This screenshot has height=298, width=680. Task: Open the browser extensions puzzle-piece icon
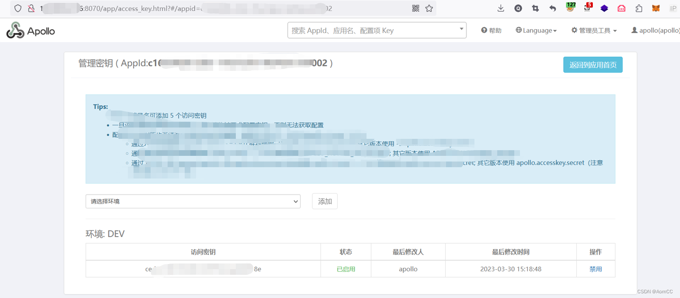[639, 8]
